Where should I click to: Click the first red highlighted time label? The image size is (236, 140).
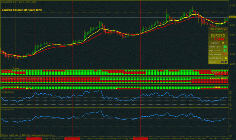[34, 138]
